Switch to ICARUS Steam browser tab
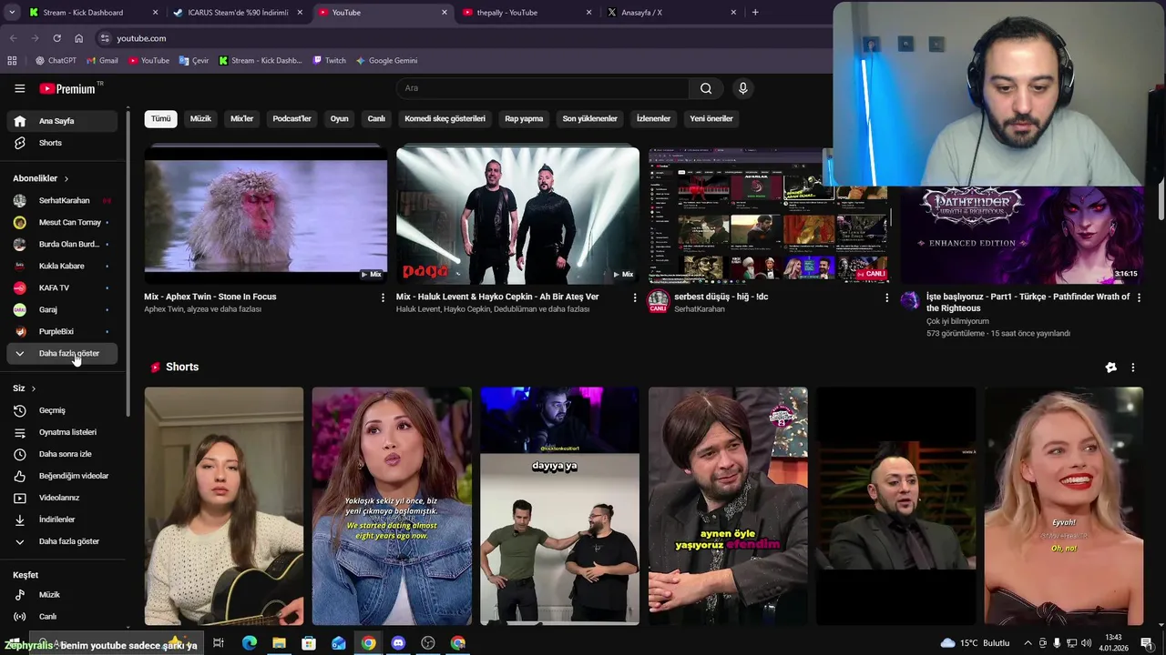Image resolution: width=1166 pixels, height=655 pixels. (237, 13)
